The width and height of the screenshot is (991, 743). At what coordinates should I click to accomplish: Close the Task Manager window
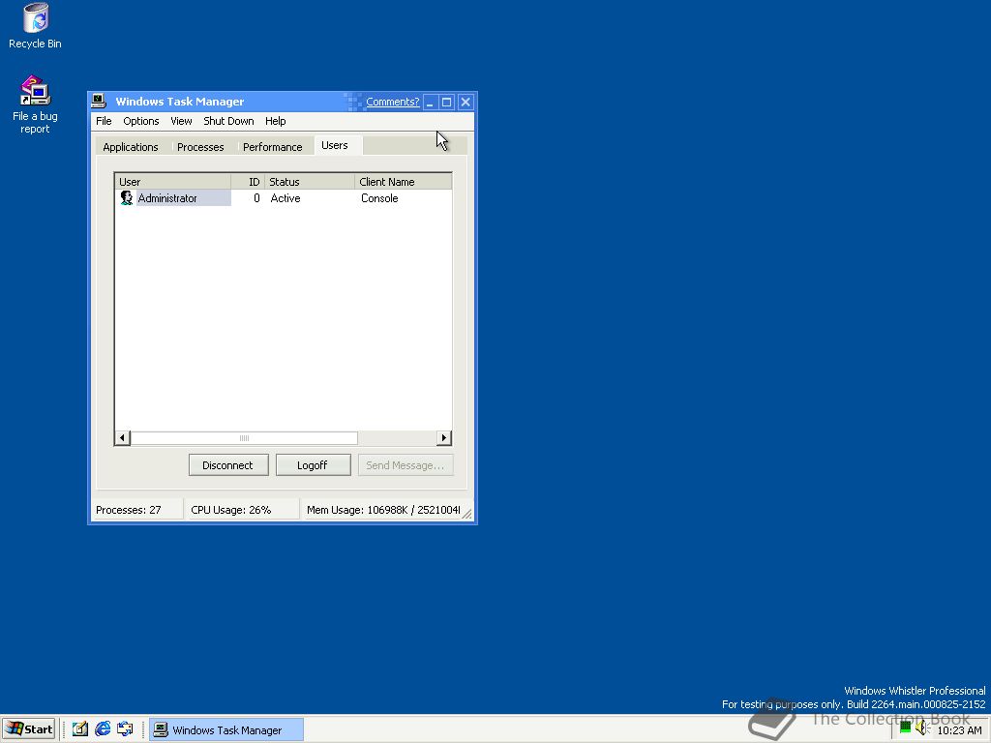pyautogui.click(x=465, y=102)
